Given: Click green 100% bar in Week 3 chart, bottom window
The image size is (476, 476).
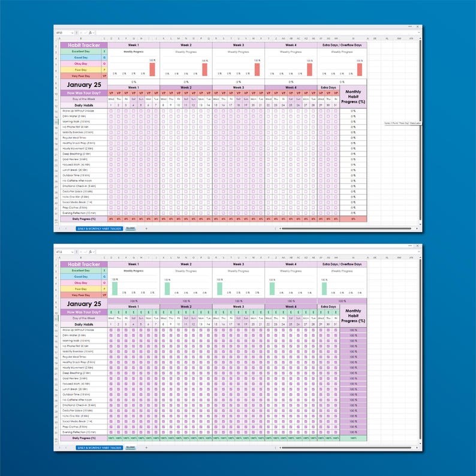Looking at the screenshot, I should pos(219,288).
